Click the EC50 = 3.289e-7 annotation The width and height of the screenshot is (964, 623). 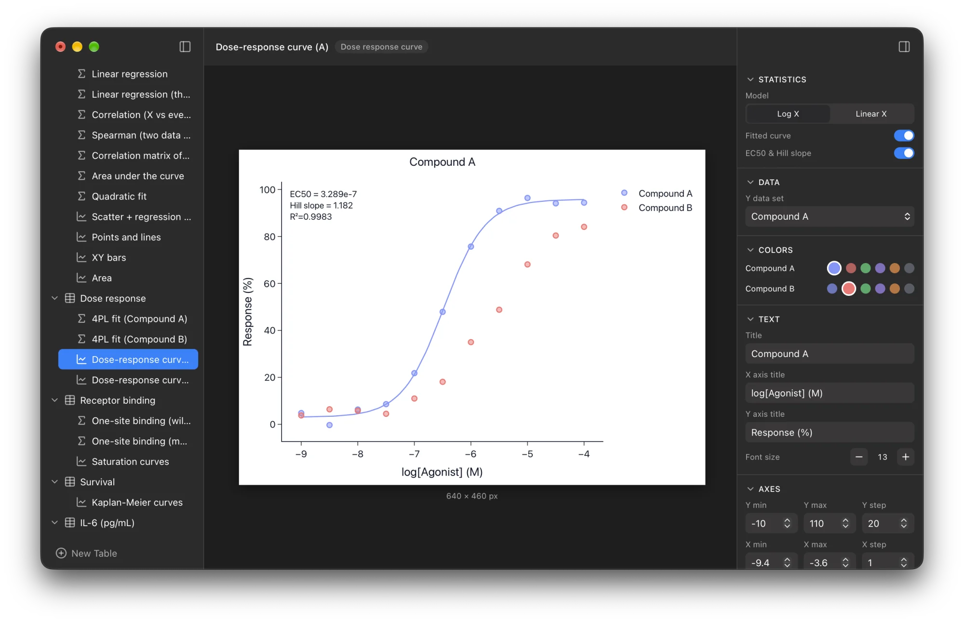point(323,194)
